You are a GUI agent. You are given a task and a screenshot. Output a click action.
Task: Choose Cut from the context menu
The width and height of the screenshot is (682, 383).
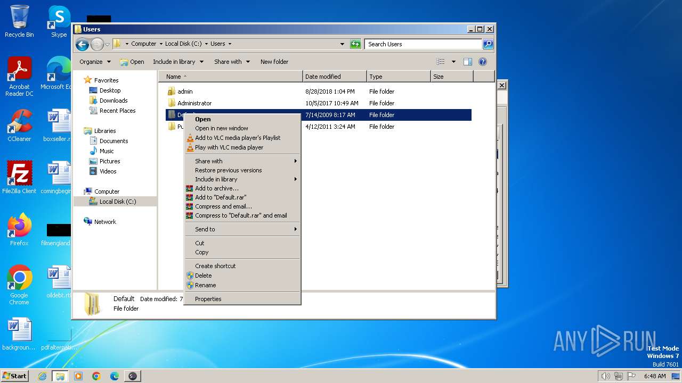[242, 243]
